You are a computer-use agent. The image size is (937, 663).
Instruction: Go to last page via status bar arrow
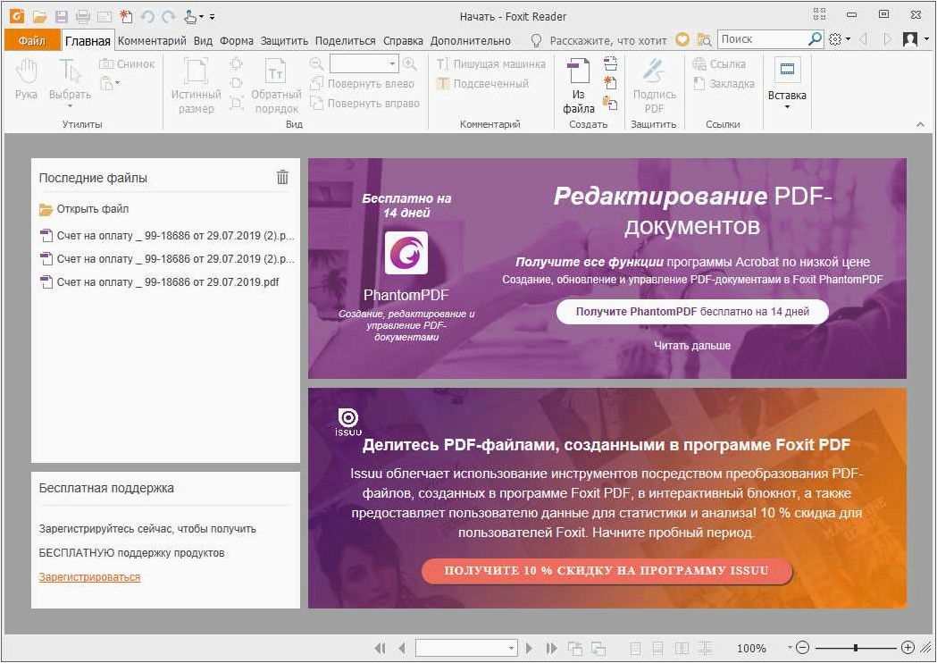[551, 648]
